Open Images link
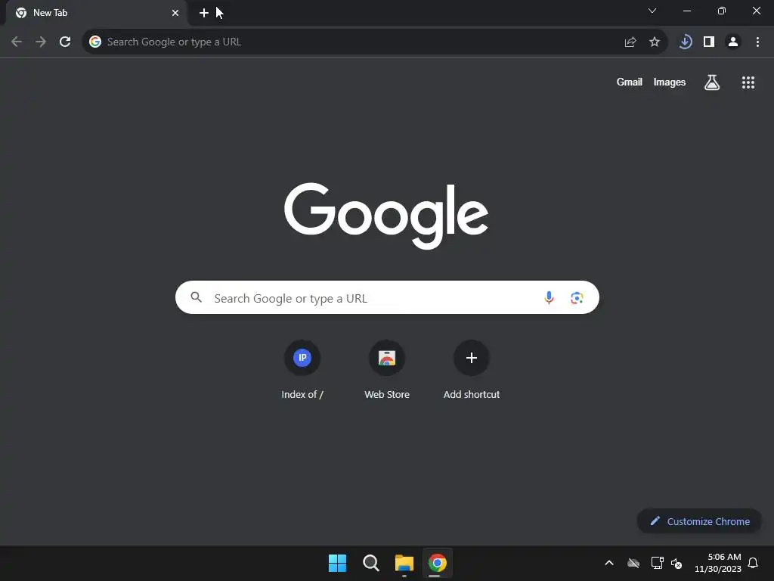This screenshot has width=774, height=581. pos(670,82)
